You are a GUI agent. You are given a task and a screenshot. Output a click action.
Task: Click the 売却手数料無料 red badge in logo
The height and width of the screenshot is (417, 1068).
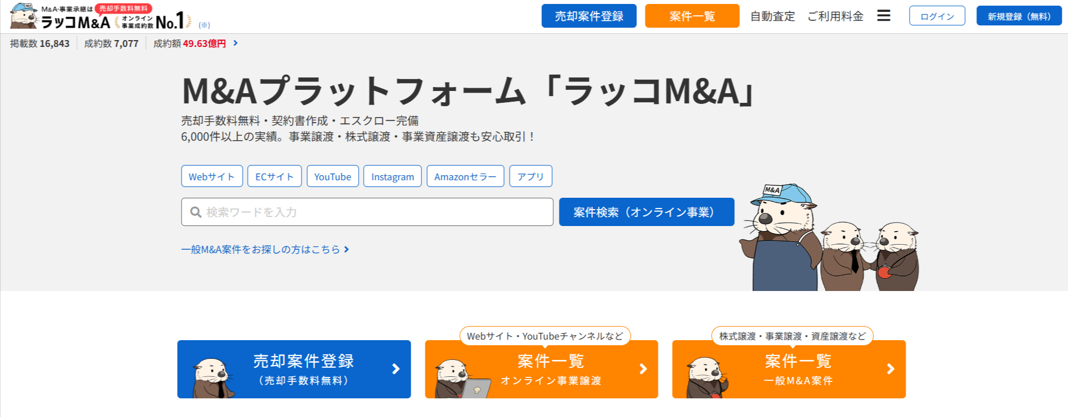[123, 8]
